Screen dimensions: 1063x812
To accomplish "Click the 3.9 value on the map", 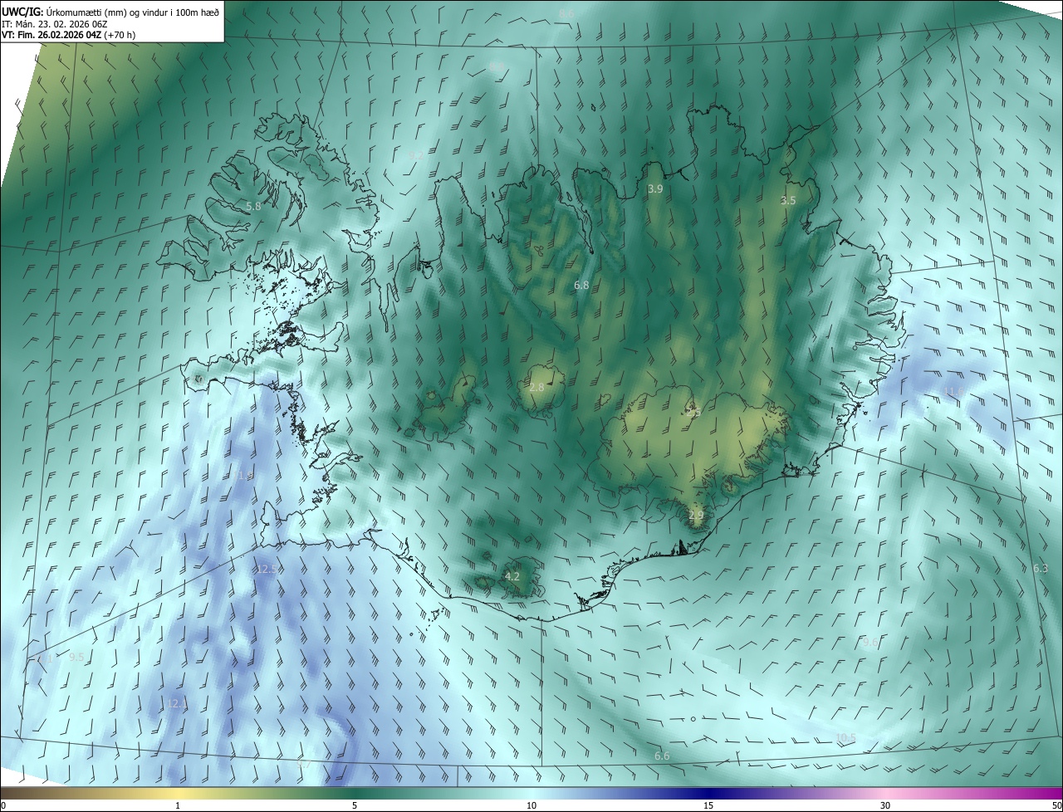I will [655, 189].
